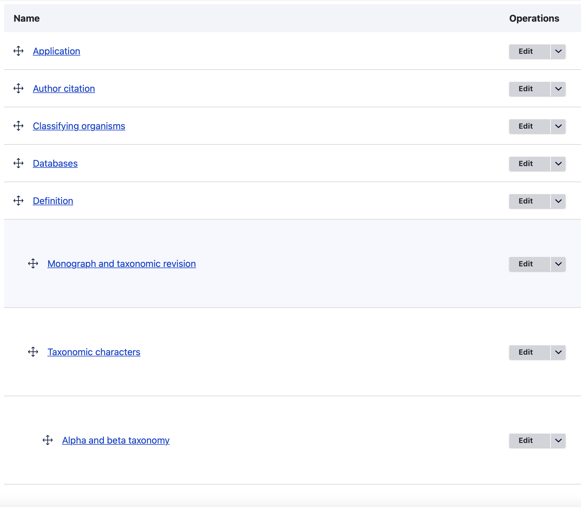The height and width of the screenshot is (507, 581).
Task: Open the Alpha and beta taxonomy term page
Action: pyautogui.click(x=116, y=440)
